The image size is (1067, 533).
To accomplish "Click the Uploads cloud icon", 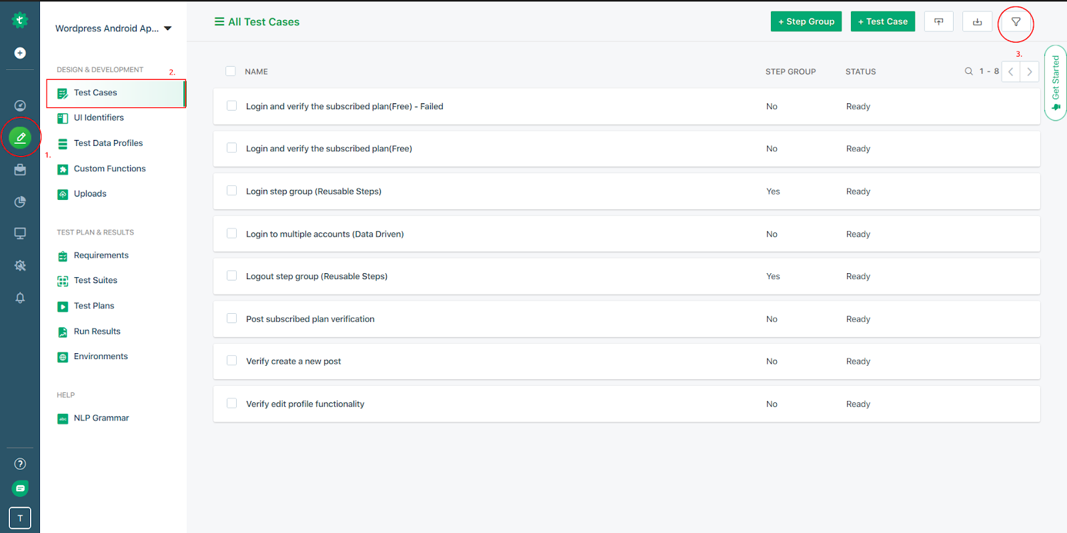I will (63, 195).
